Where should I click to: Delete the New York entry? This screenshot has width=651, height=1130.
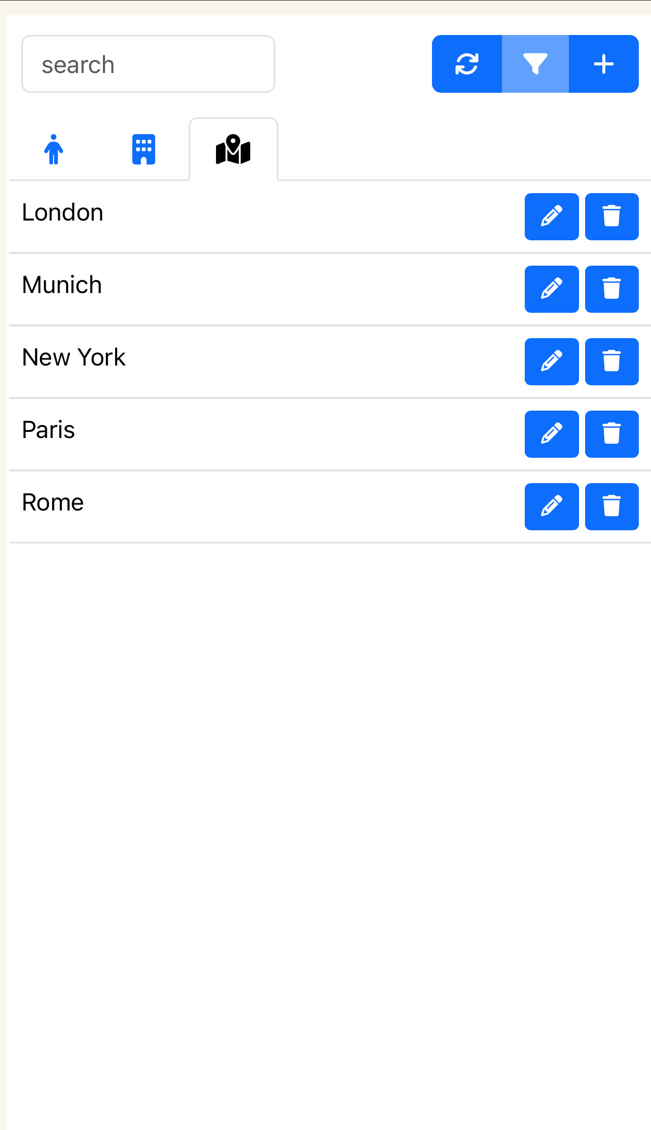point(611,361)
